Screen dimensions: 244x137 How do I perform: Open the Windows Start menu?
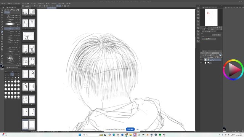tap(80, 135)
